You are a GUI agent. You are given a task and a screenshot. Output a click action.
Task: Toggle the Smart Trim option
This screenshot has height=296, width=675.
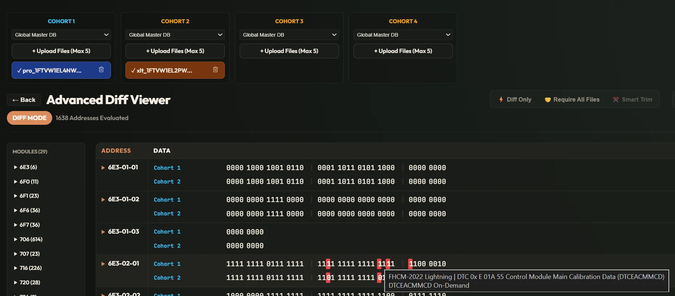coord(633,99)
